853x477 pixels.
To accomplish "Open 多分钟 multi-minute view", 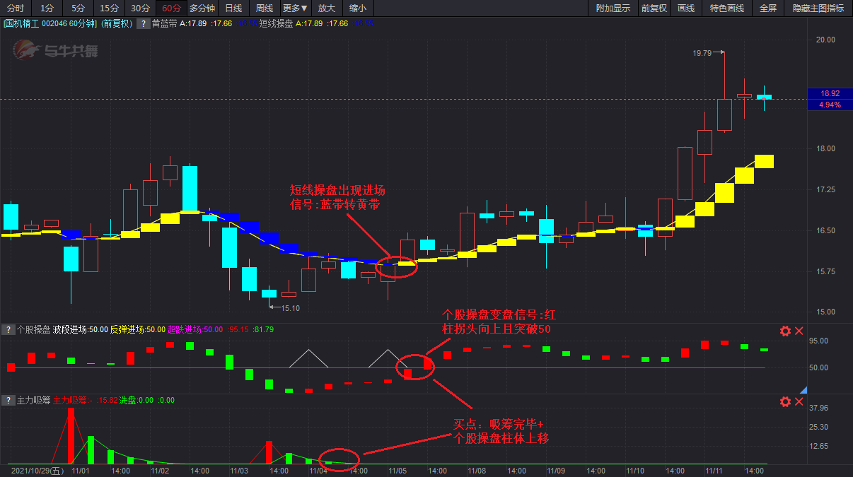I will coord(202,8).
